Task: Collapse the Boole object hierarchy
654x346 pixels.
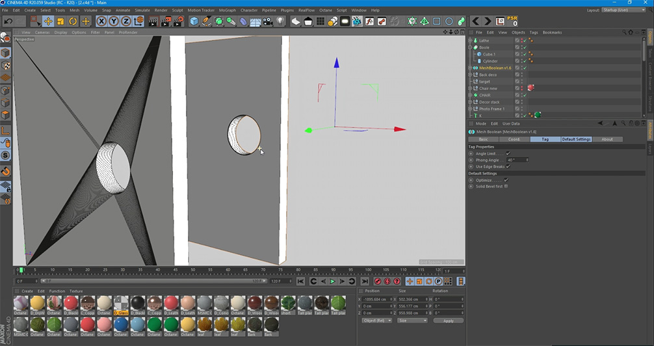Action: click(x=470, y=47)
